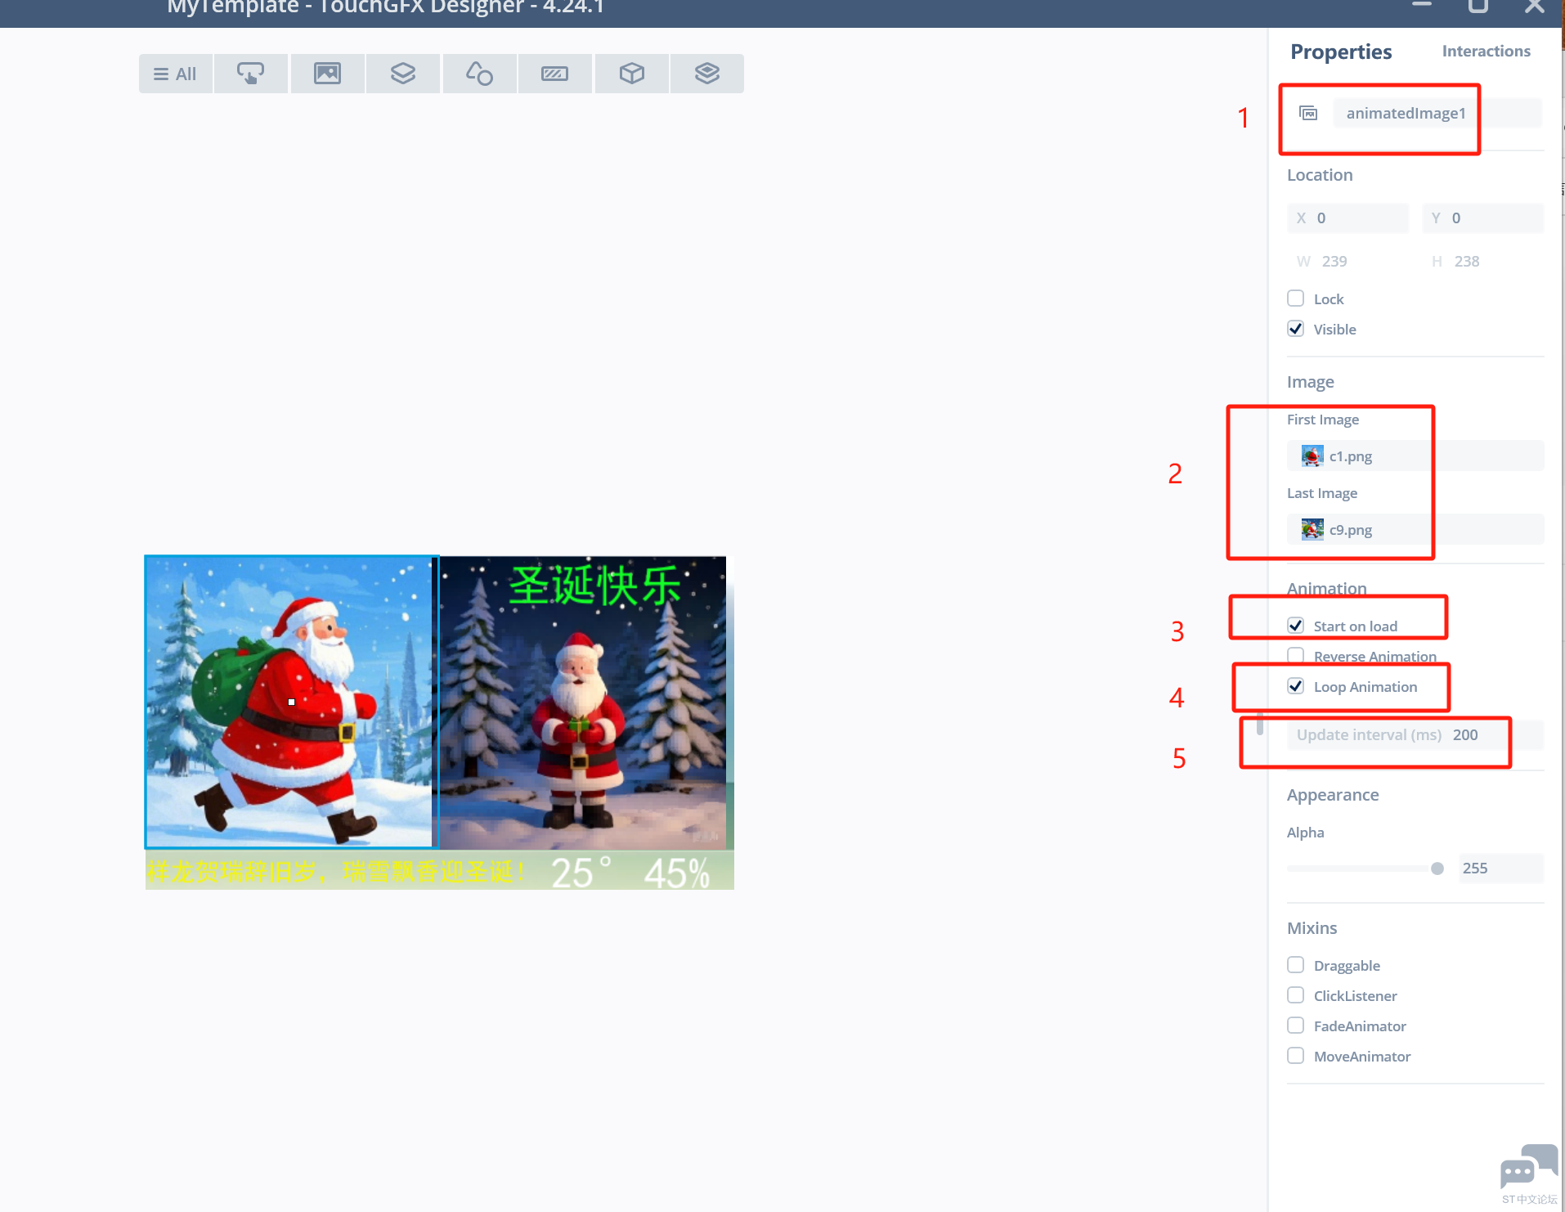Open the ST forum chat bubble icon
Viewport: 1565px width, 1212px height.
[1529, 1167]
